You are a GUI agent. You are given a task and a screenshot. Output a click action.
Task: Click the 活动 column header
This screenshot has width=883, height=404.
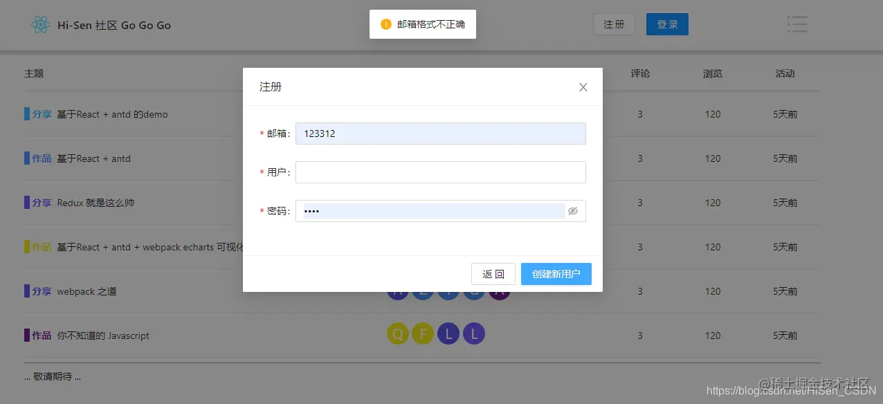tap(785, 73)
